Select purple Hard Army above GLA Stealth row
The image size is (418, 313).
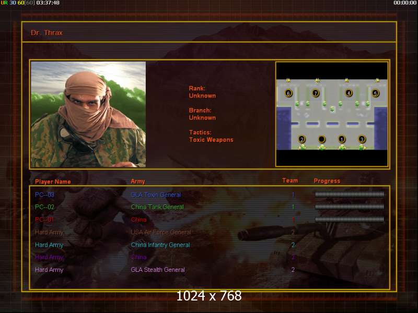pyautogui.click(x=49, y=257)
